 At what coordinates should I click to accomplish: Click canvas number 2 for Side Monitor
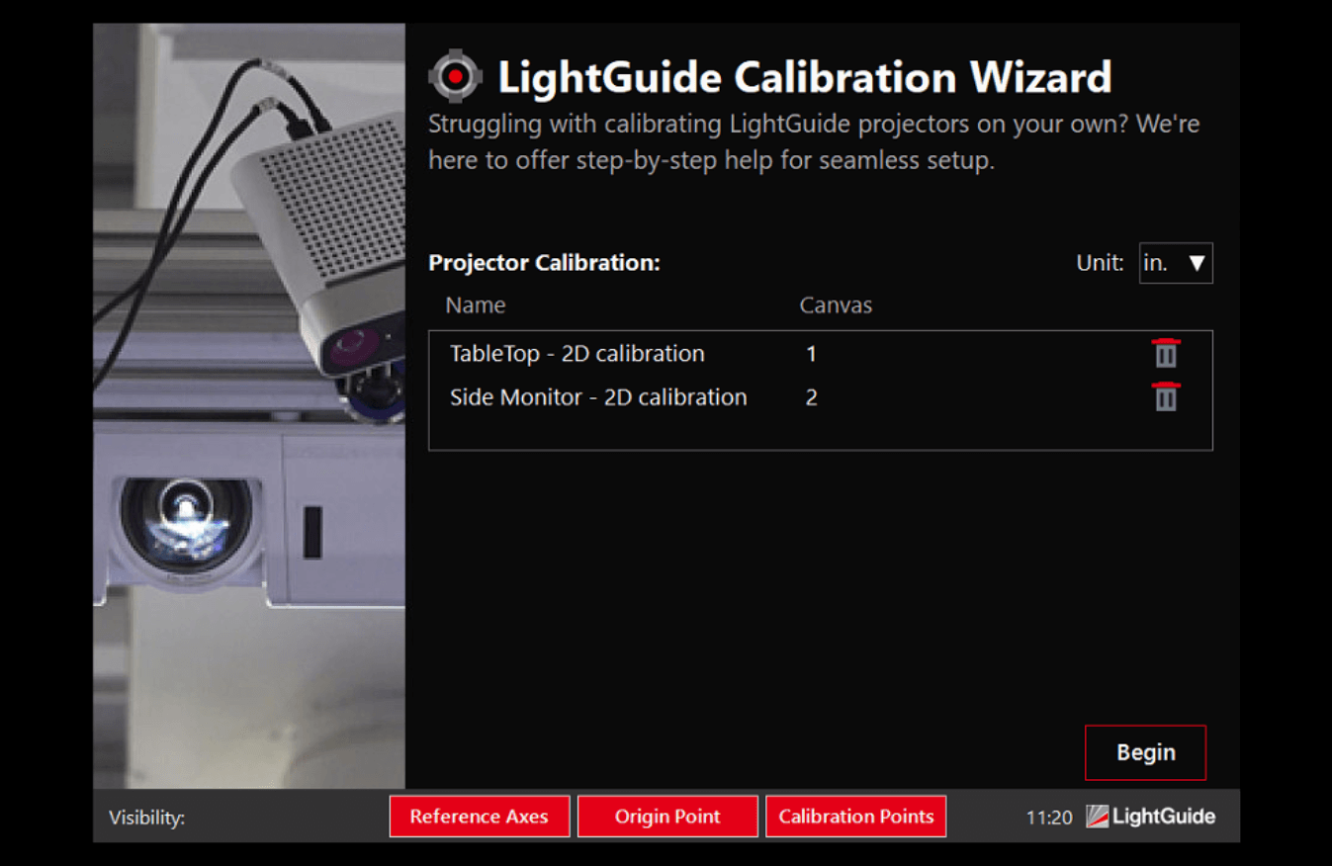811,397
